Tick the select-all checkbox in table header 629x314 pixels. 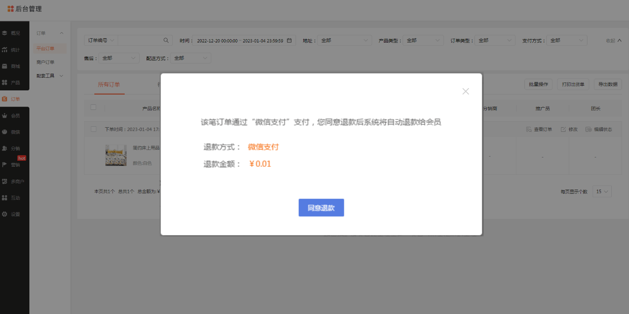pyautogui.click(x=93, y=107)
